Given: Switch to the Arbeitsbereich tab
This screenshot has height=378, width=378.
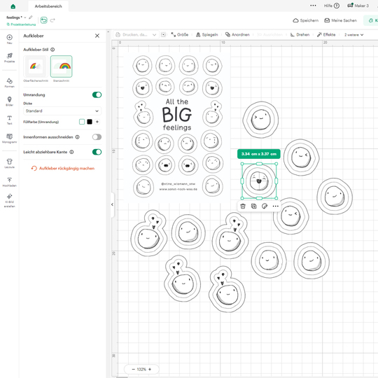Looking at the screenshot, I should click(48, 6).
